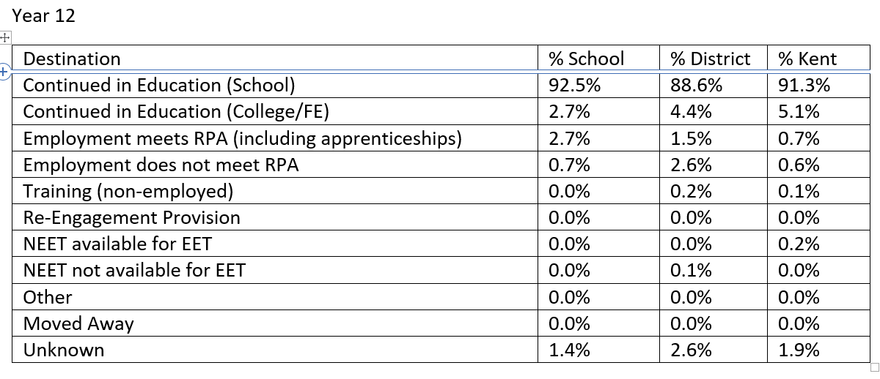Click the table move handle icon
This screenshot has width=880, height=379.
point(4,37)
